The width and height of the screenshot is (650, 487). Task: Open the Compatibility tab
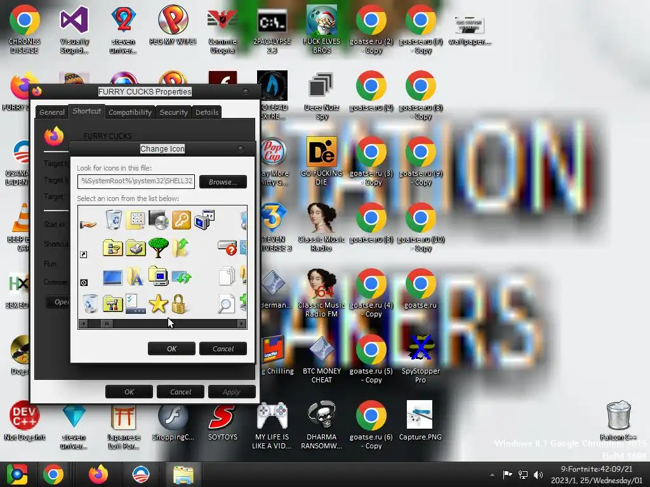(130, 112)
